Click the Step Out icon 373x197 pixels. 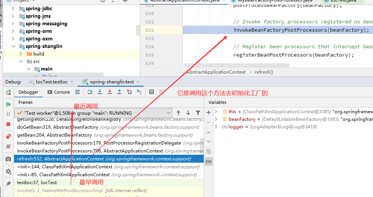(119, 92)
